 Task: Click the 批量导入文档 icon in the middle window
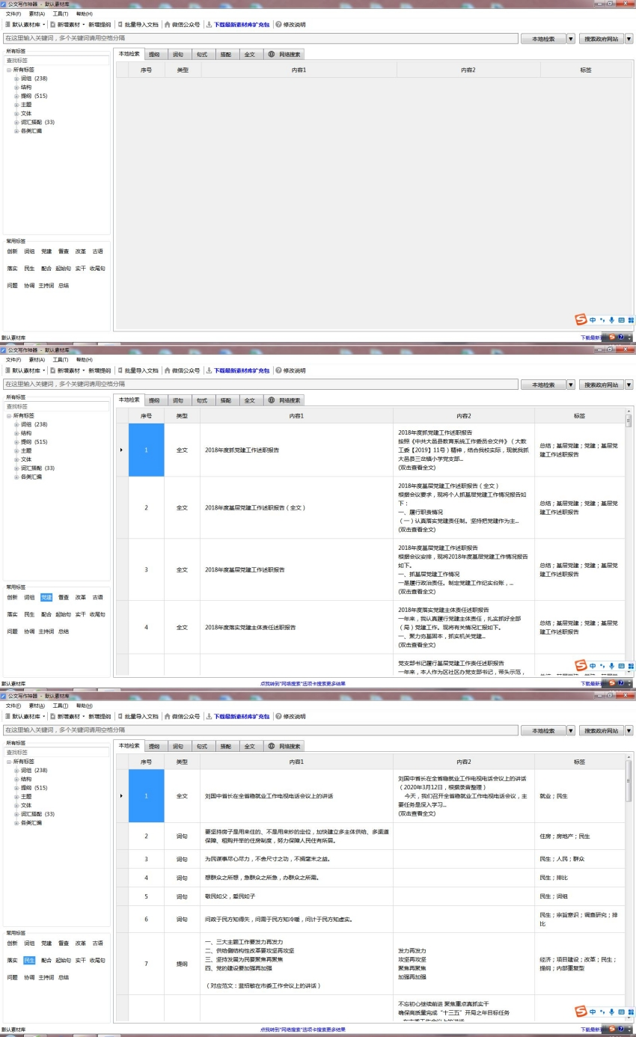[120, 370]
